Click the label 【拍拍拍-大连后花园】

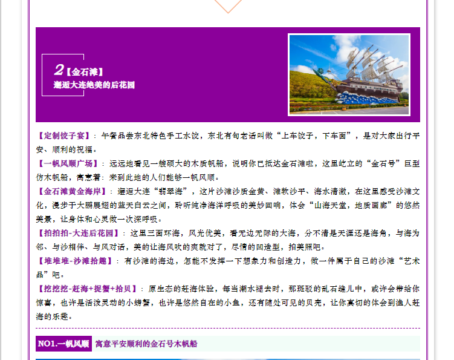tap(79, 233)
